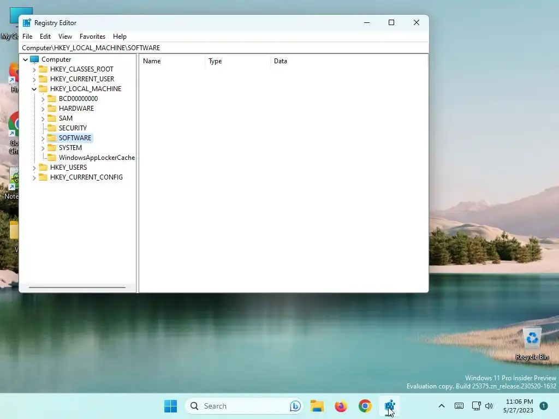Select the BCD00000000 key label

coord(78,98)
